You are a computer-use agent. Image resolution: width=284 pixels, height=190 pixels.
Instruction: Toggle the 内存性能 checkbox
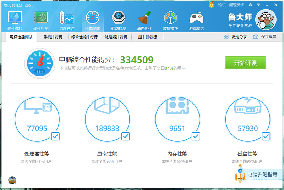point(196,136)
